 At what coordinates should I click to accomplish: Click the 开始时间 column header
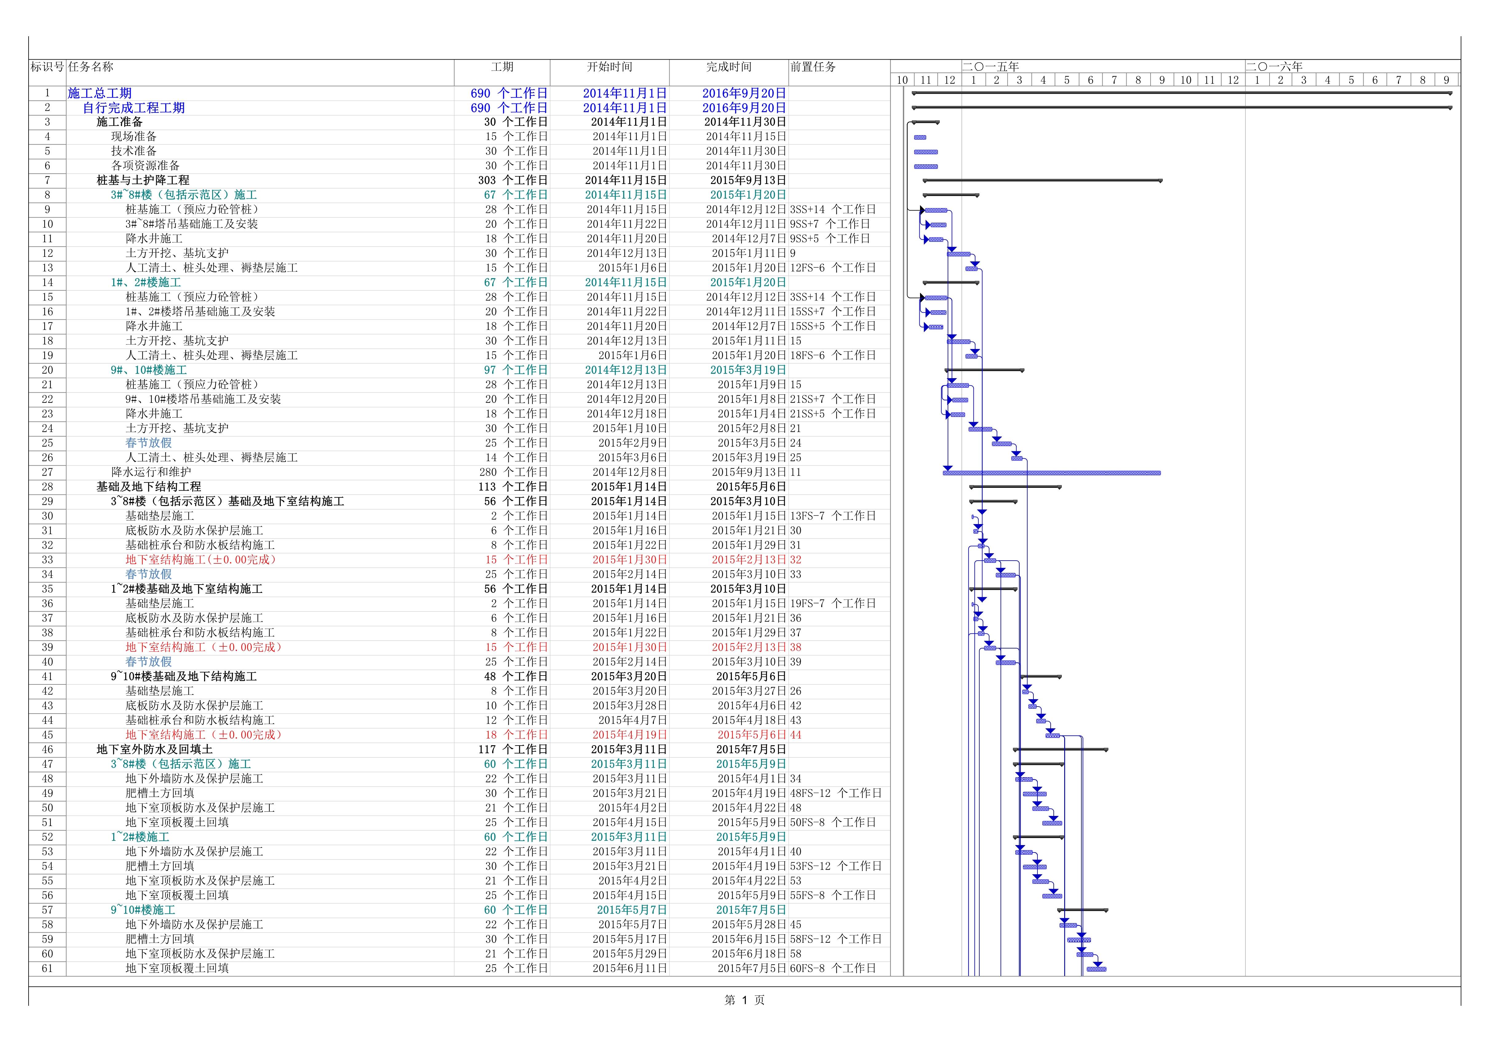pyautogui.click(x=610, y=67)
